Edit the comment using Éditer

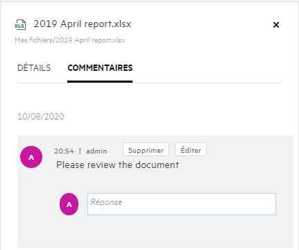pos(191,149)
